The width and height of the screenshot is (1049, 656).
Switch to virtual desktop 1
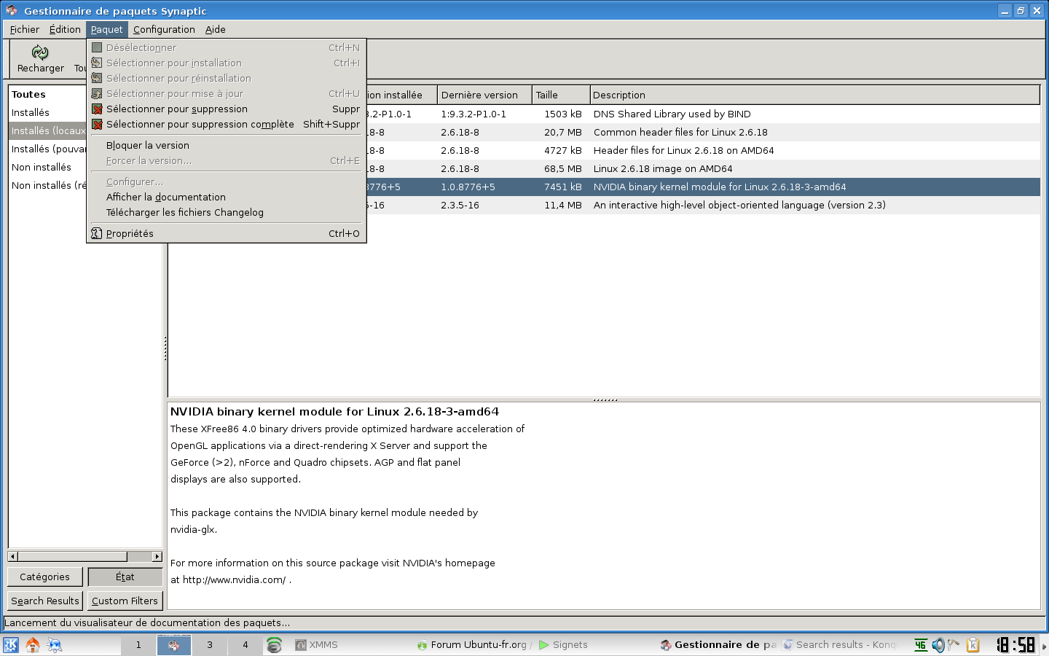(x=138, y=645)
